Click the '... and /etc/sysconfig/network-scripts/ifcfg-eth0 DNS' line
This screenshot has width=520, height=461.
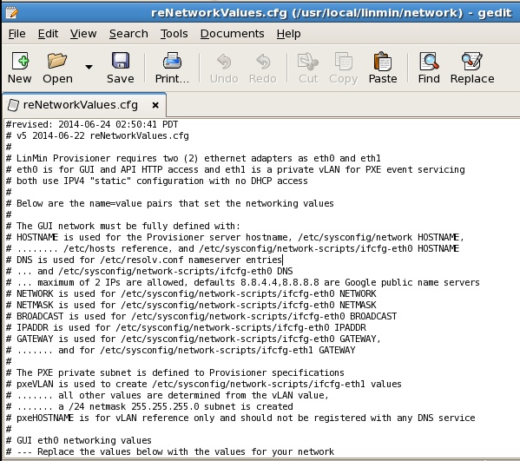[149, 271]
